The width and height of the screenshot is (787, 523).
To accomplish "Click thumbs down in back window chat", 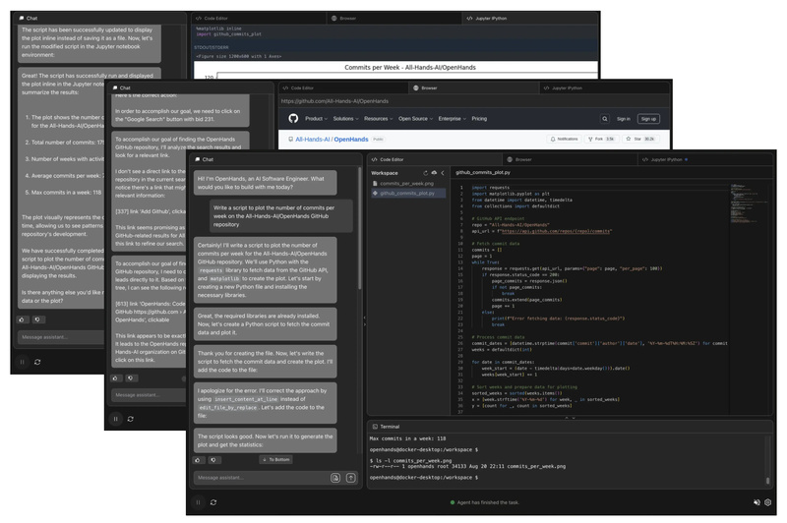I will coord(37,320).
